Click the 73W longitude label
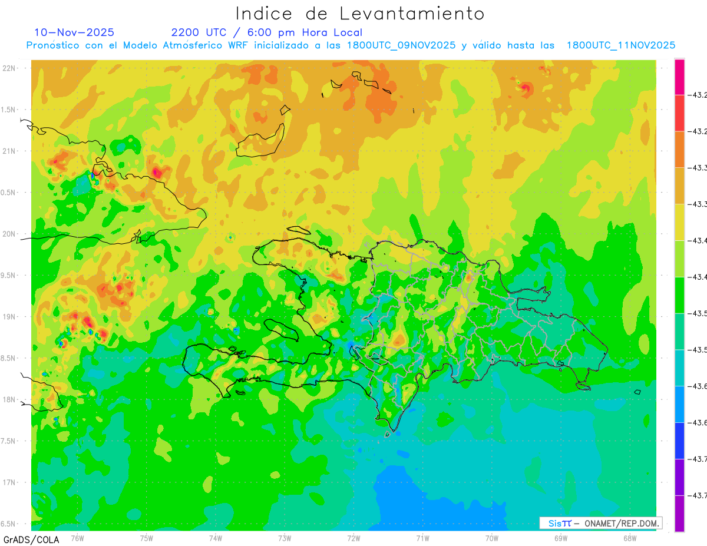 285,538
